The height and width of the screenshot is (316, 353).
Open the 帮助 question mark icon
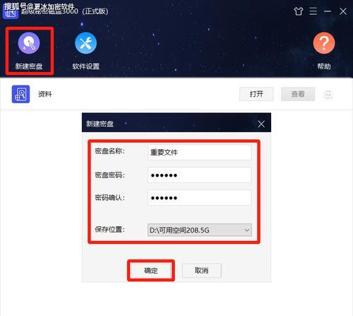[324, 43]
